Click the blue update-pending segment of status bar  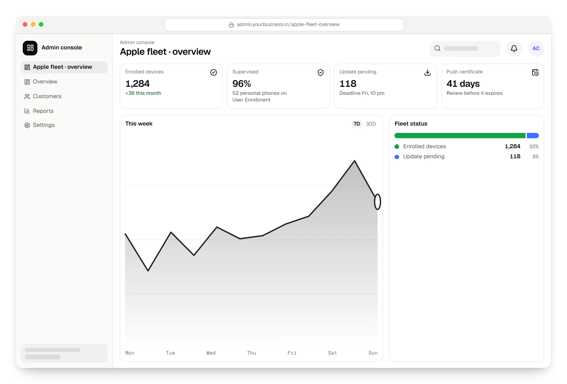click(533, 136)
